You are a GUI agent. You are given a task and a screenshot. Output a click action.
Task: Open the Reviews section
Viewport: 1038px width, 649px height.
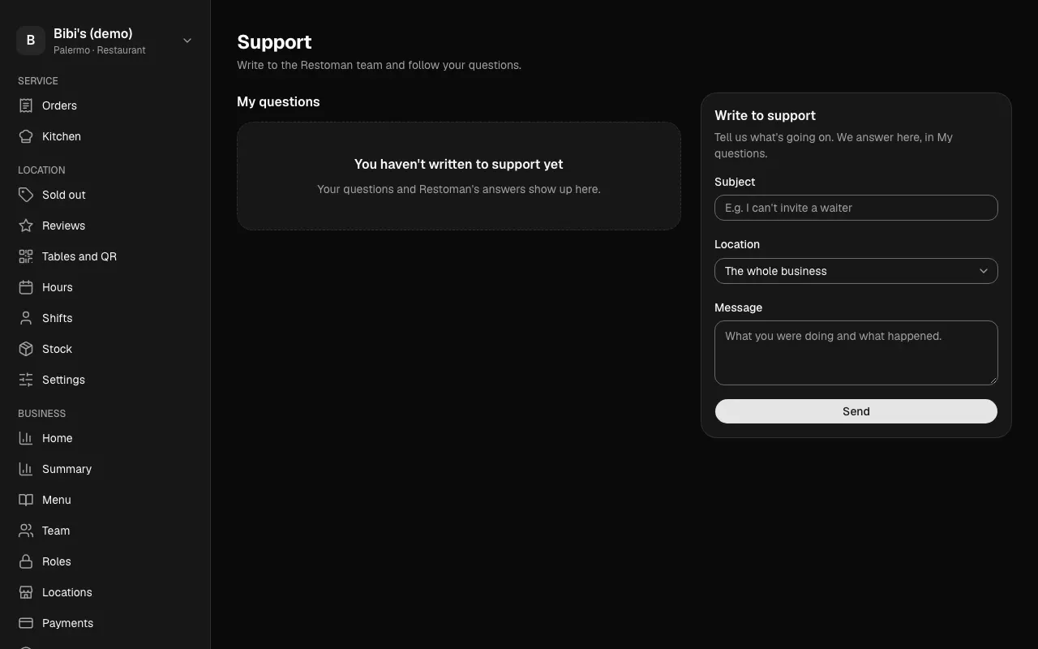coord(105,226)
